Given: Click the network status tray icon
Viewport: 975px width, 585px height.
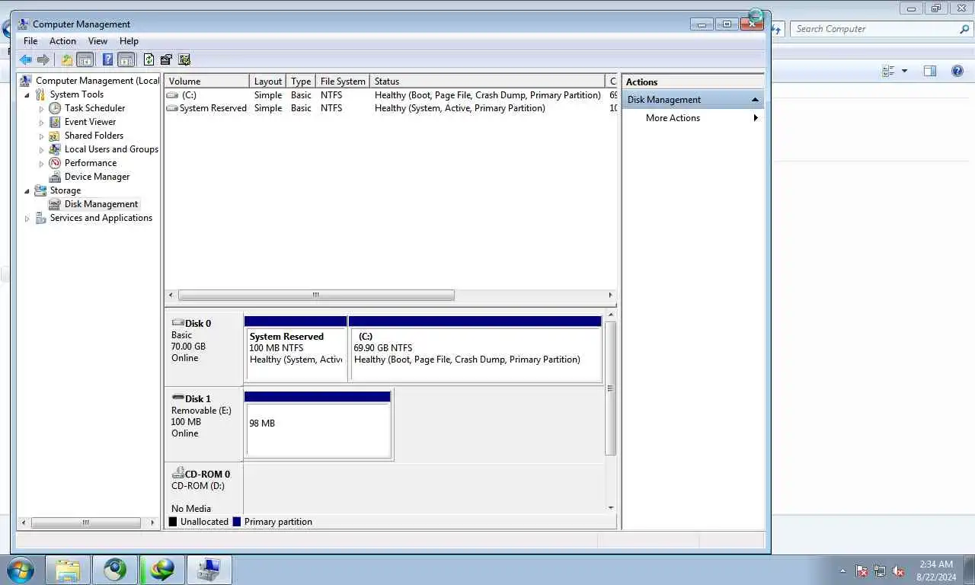Looking at the screenshot, I should click(880, 571).
